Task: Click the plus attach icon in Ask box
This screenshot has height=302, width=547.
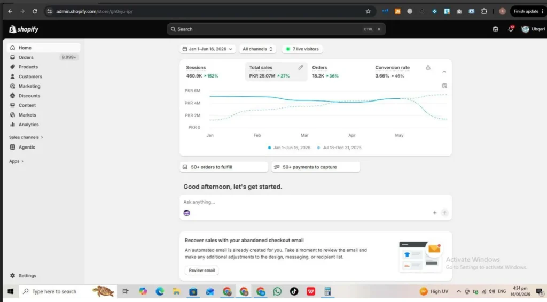Action: click(x=435, y=213)
